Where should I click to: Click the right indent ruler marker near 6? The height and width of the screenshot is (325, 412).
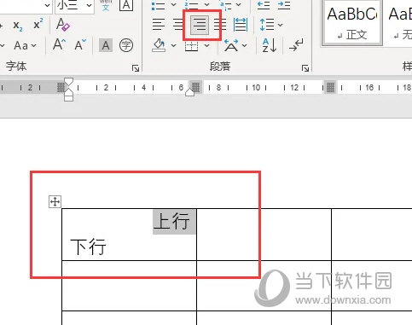point(190,92)
